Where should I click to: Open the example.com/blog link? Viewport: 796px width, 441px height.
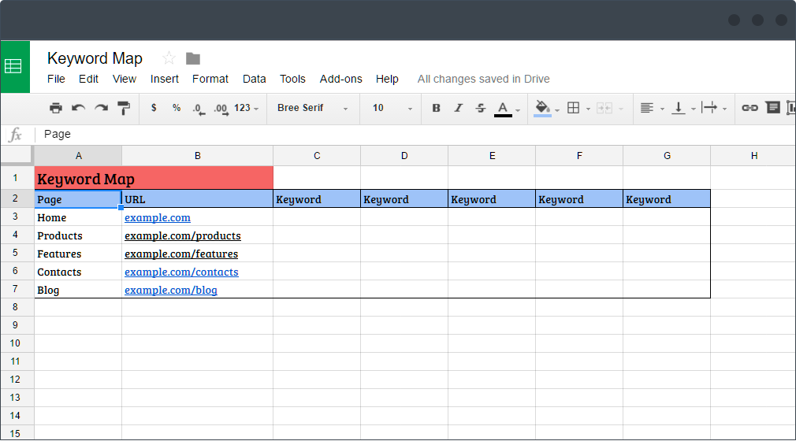click(170, 291)
